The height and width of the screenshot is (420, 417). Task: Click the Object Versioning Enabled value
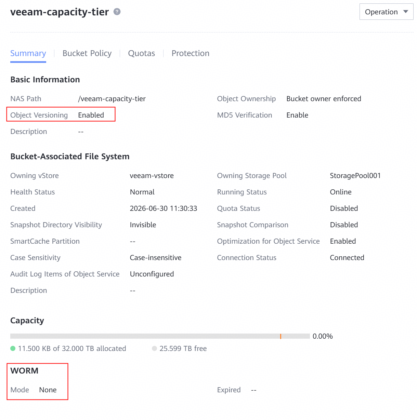point(91,115)
